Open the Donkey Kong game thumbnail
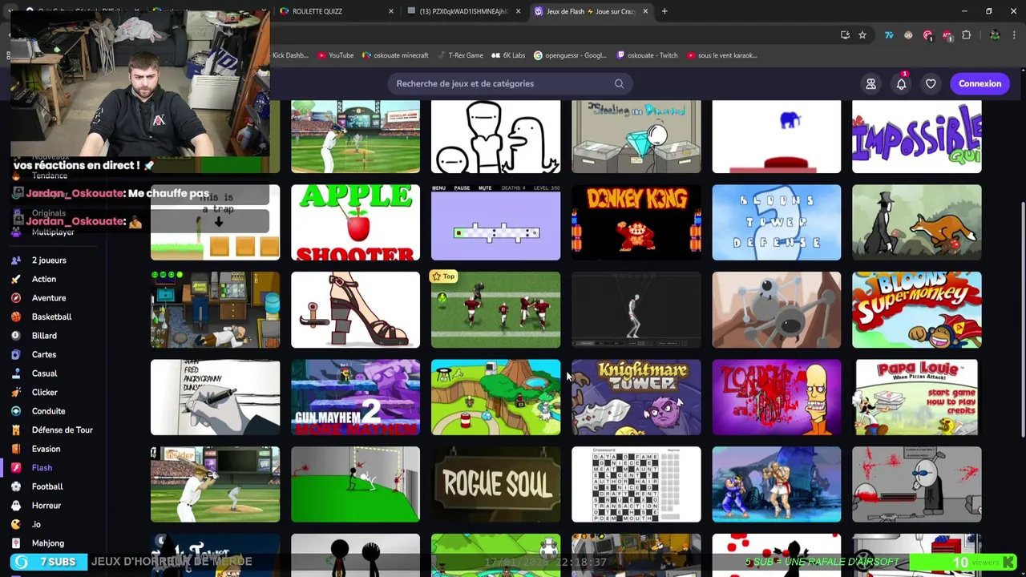The width and height of the screenshot is (1026, 577). click(x=636, y=222)
